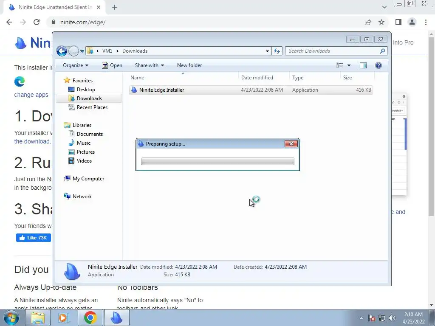This screenshot has height=326, width=435.
Task: Expand the address bar history dropdown
Action: [x=267, y=51]
